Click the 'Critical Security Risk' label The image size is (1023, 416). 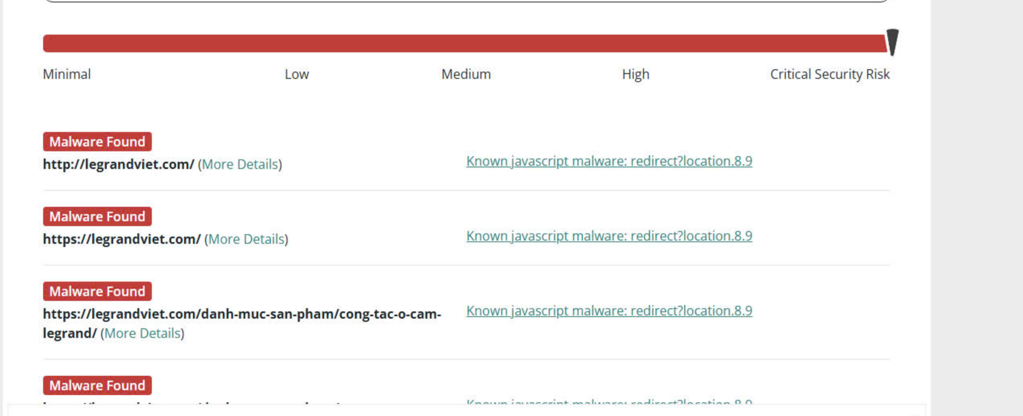point(830,74)
